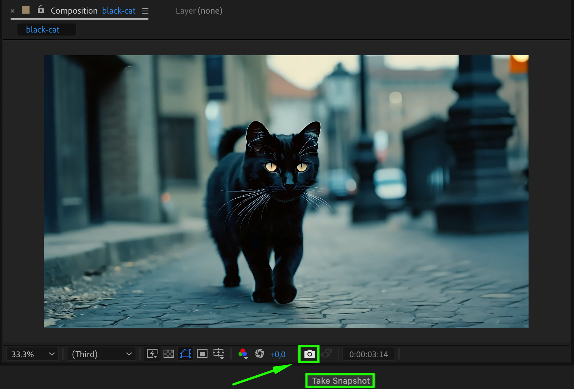Click the tan composition label color swatch
This screenshot has width=574, height=389.
coord(26,10)
